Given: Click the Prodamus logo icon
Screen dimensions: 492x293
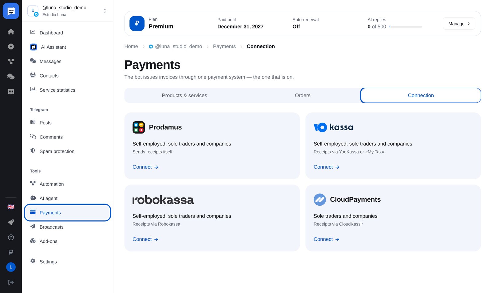Looking at the screenshot, I should click(139, 127).
